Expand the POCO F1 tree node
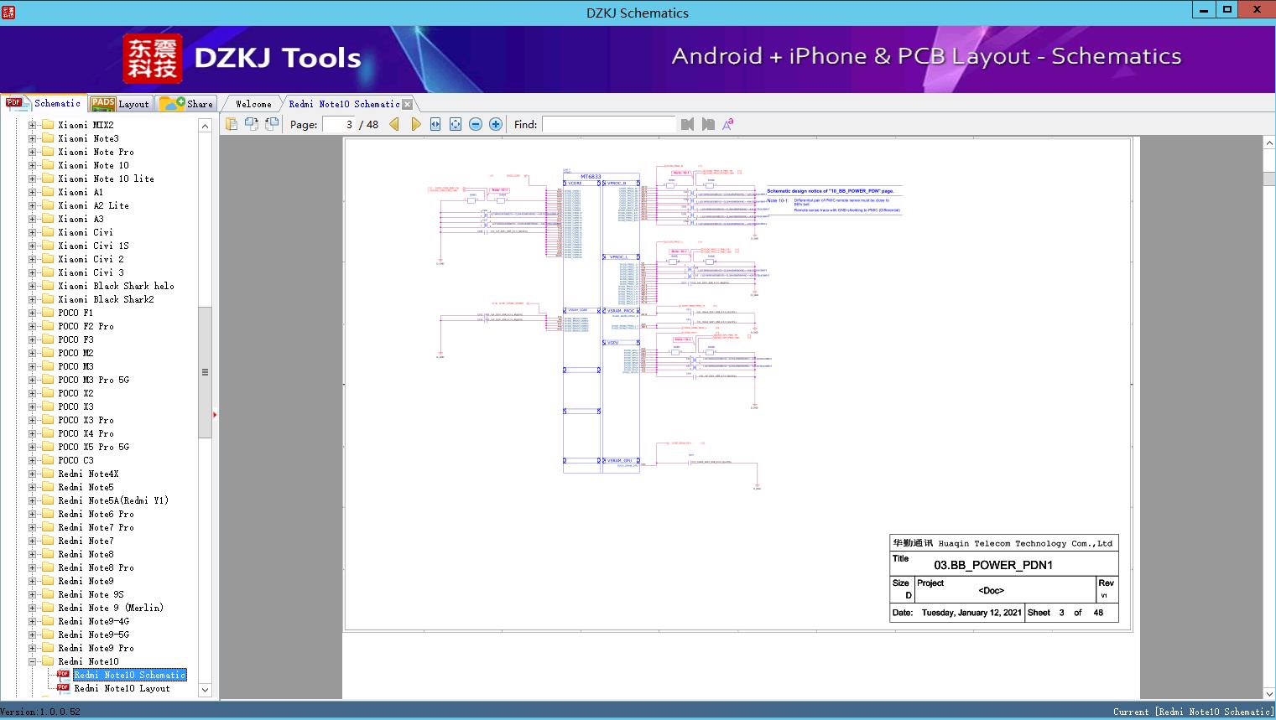Viewport: 1276px width, 720px height. [33, 313]
